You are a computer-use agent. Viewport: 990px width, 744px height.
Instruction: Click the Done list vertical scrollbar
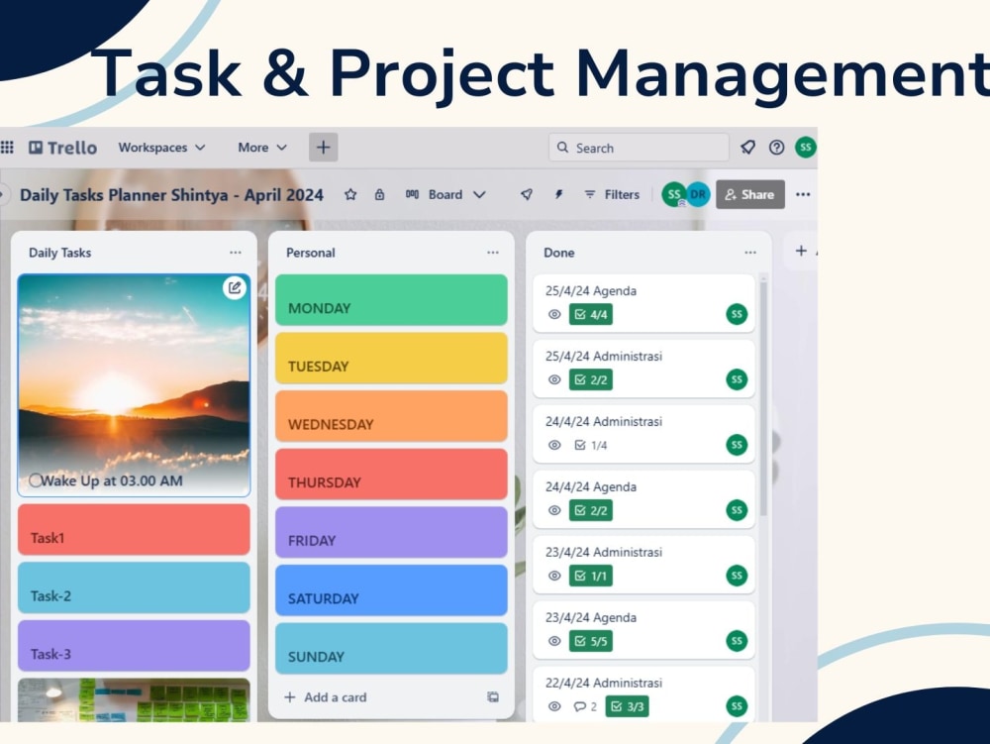click(763, 398)
